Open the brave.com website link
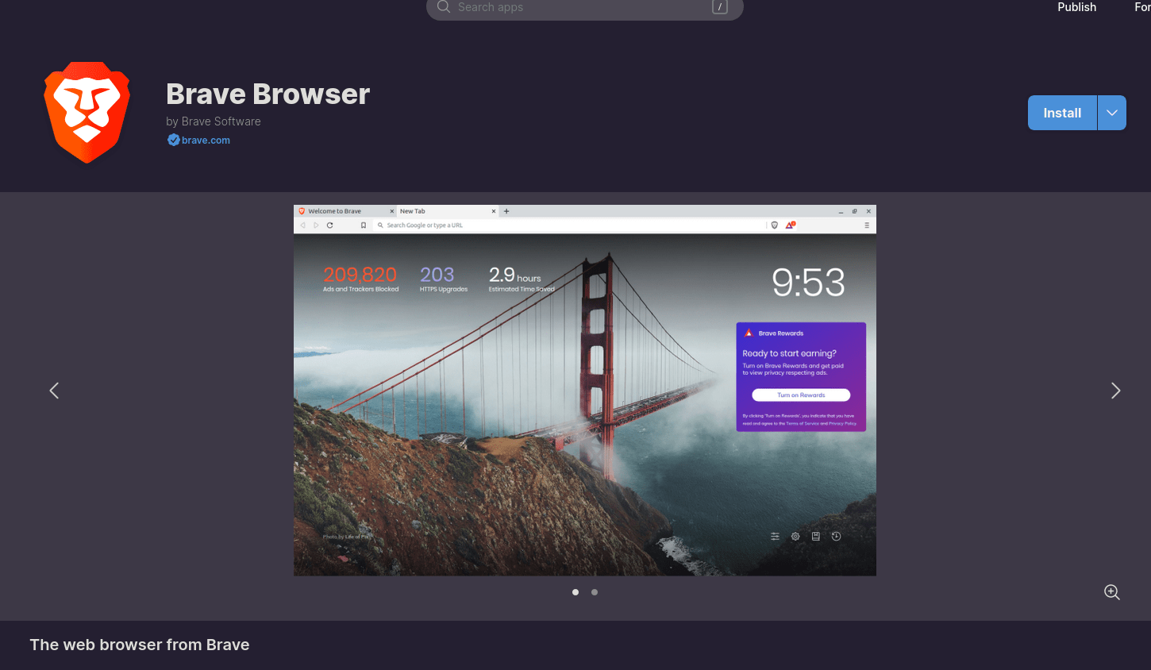This screenshot has width=1151, height=670. tap(206, 141)
